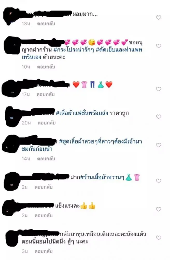Open hashtag #เสื้อผ้าแฟชั่นพร้อมส่ง
Screen dimensions: 170x260
[82, 113]
